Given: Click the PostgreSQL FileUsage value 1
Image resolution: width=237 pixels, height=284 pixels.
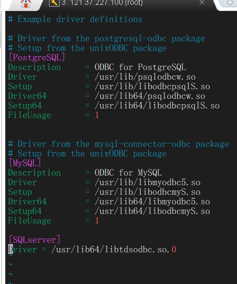Looking at the screenshot, I should [x=97, y=115].
